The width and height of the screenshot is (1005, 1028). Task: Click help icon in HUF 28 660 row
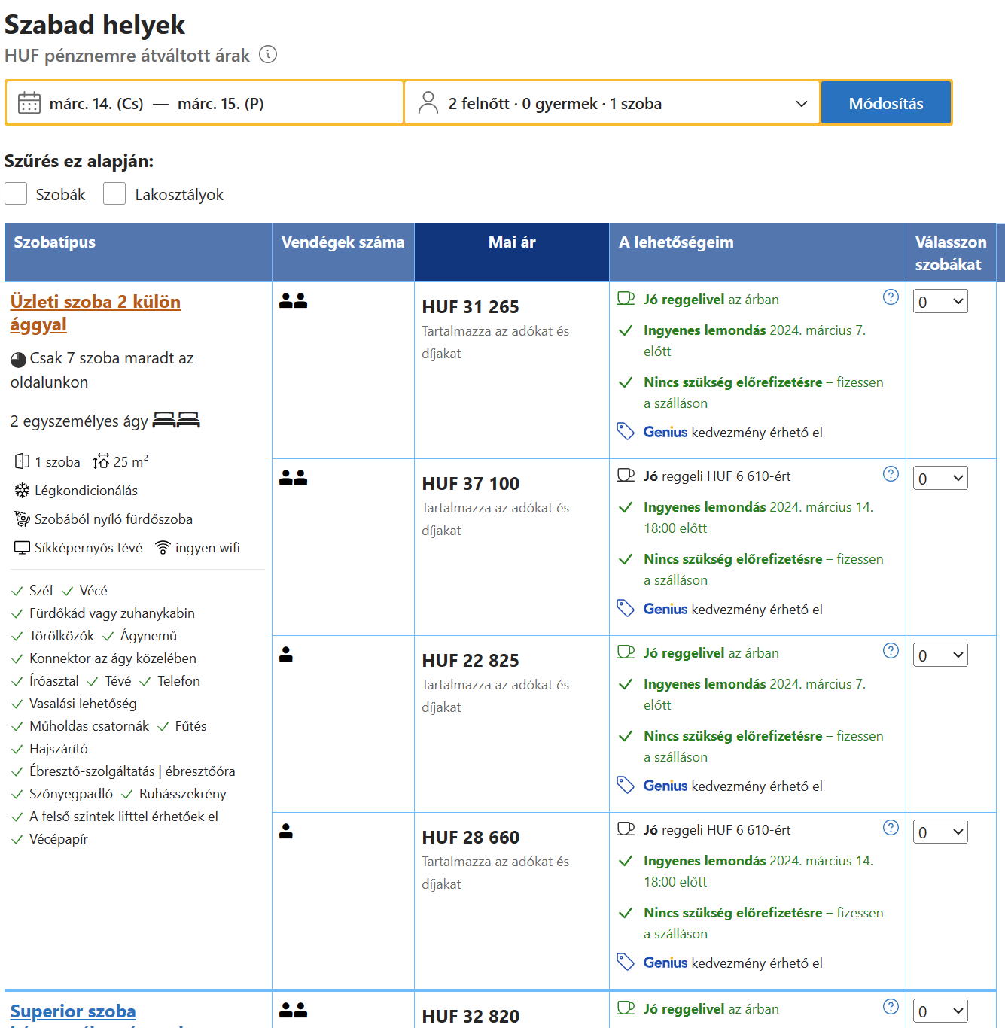[891, 828]
